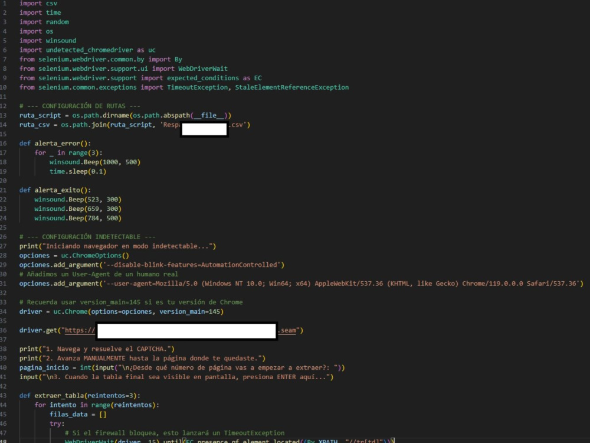Click "def extraer_tabla(reintentos=3):" definition
This screenshot has width=590, height=443.
point(80,396)
